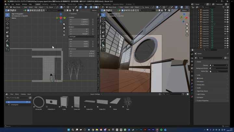Select the All catalog in asset browser
Screen dimensions: 234x132
(x=18, y=102)
